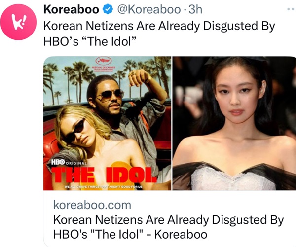
Task: Open the 3h timestamp
Action: point(195,9)
